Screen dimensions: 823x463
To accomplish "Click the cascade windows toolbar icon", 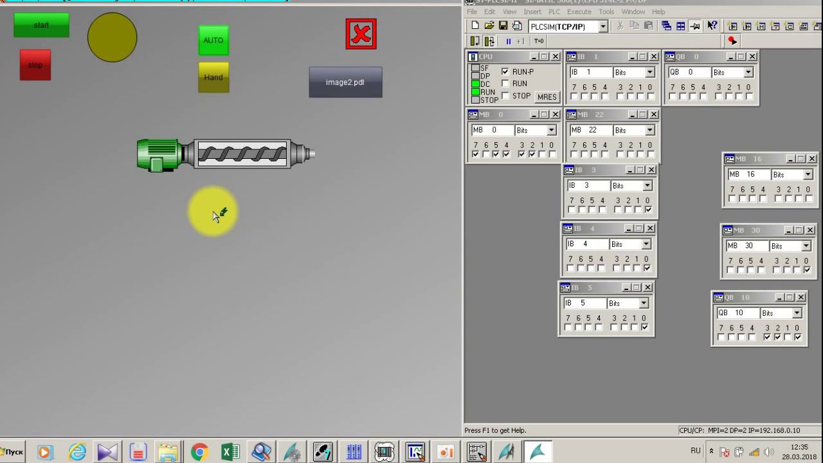I will 666,26.
